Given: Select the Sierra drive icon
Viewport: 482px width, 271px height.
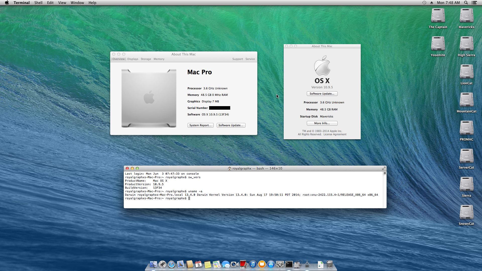Looking at the screenshot, I should pyautogui.click(x=466, y=184).
